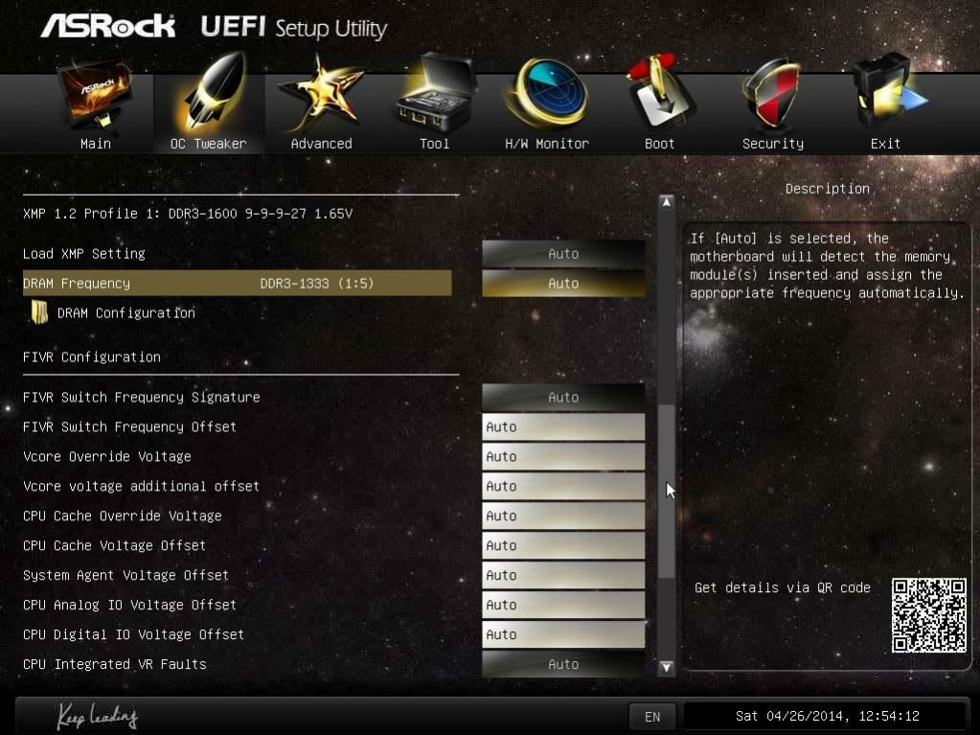Viewport: 980px width, 735px height.
Task: Click CPU Cache Override Voltage field
Action: tap(563, 517)
